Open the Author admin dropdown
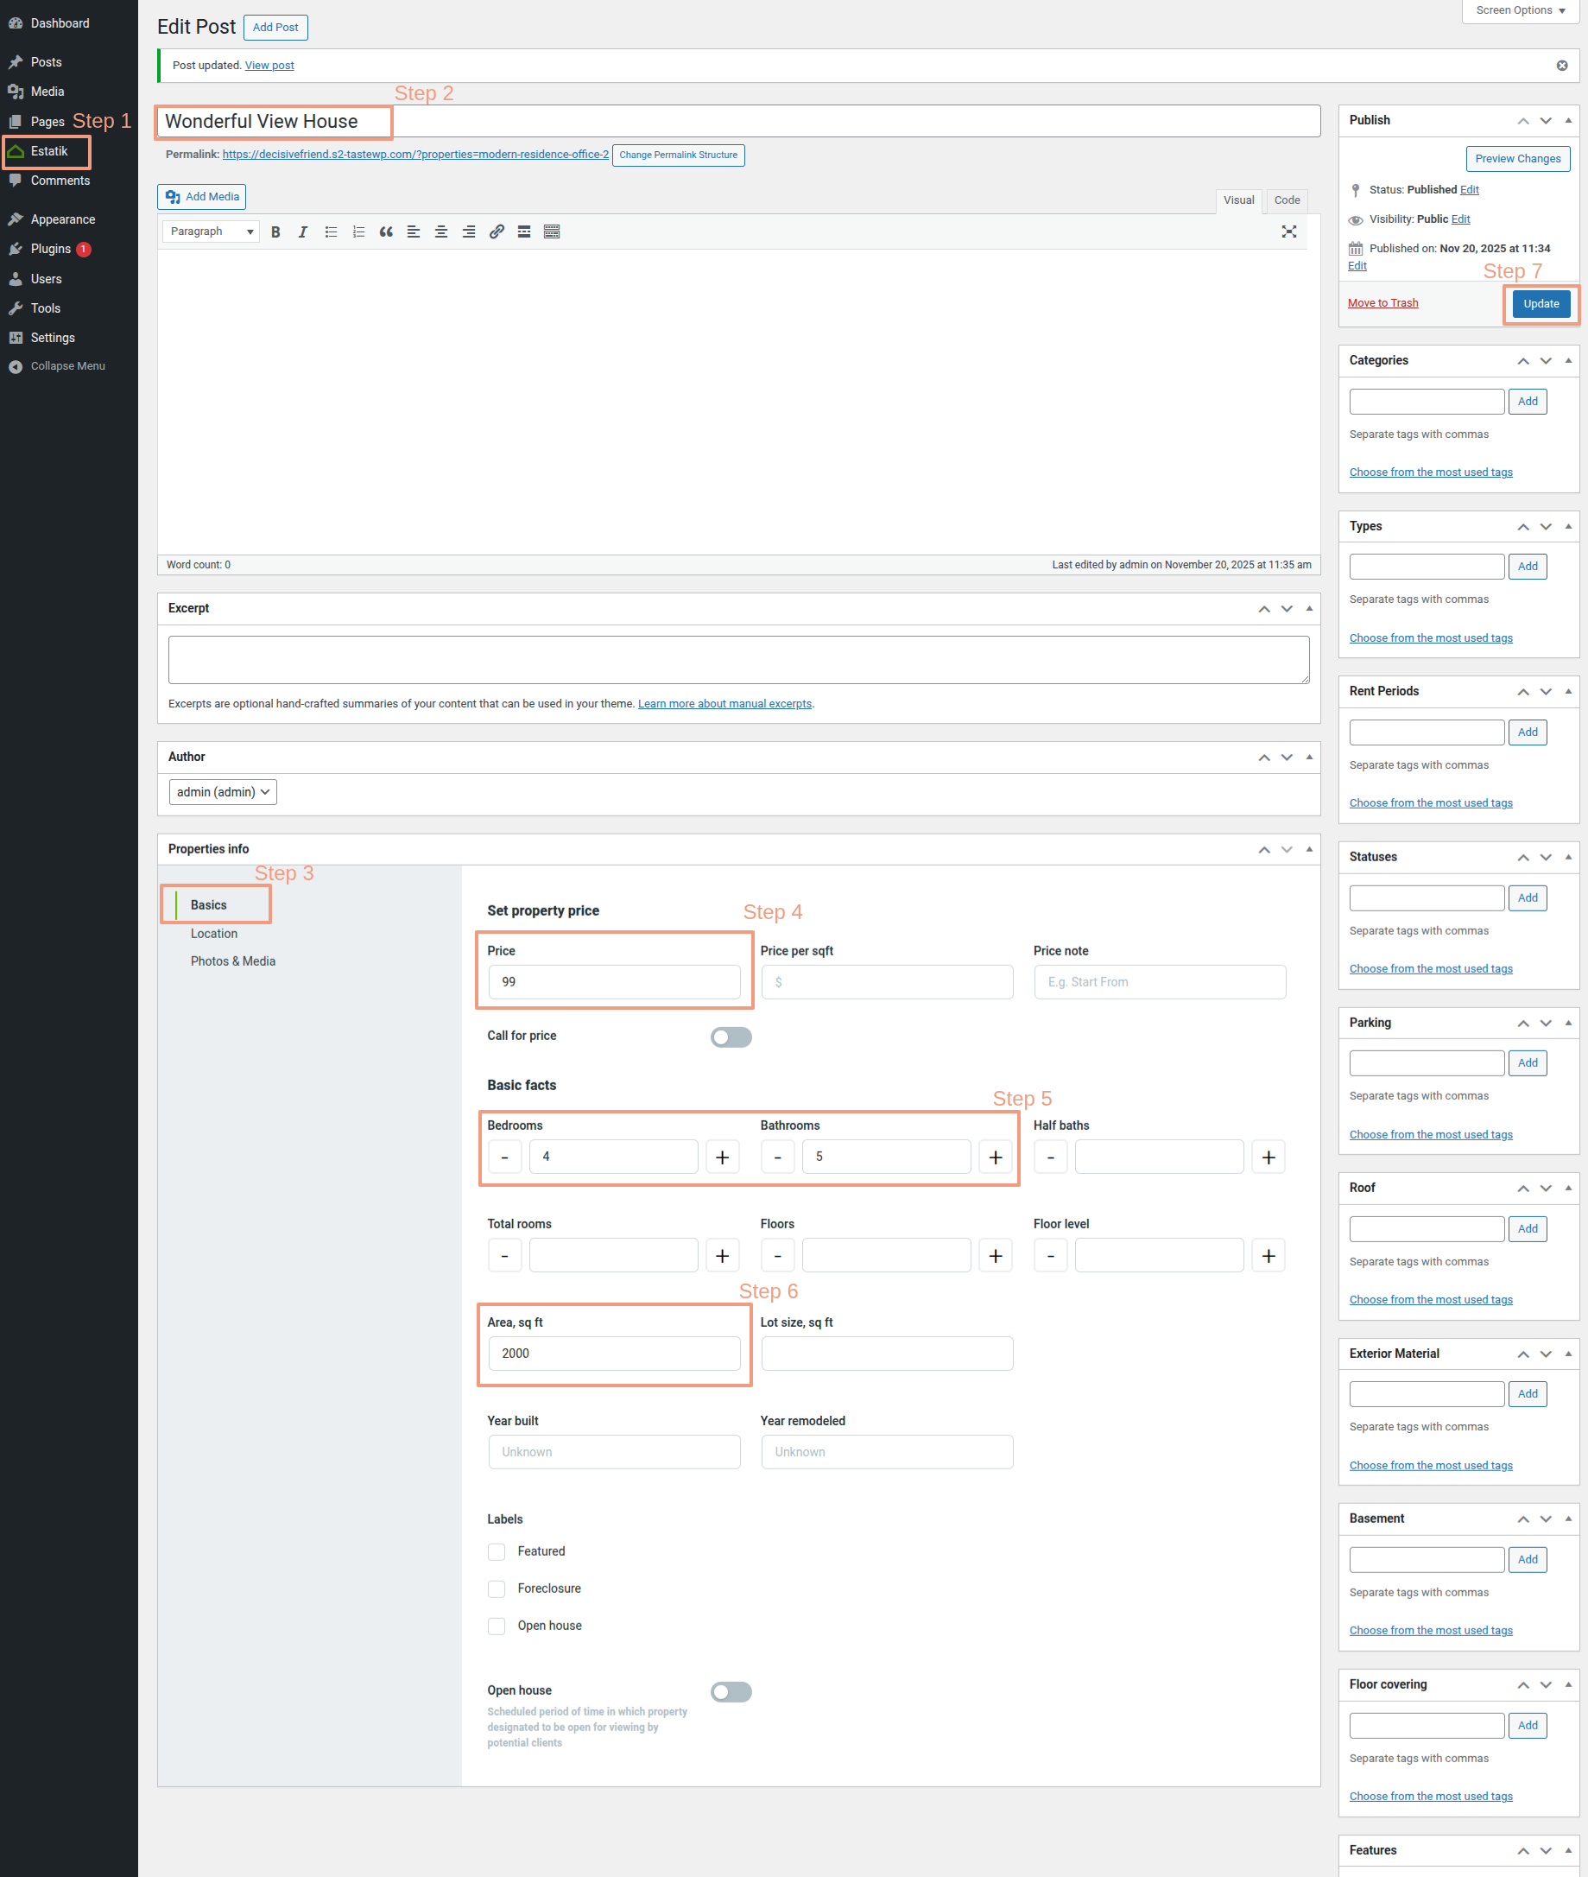The image size is (1588, 1877). 223,792
